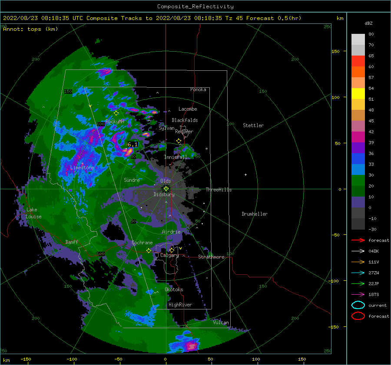This screenshot has height=365, width=391.
Task: Click the yellow diamond marker above Calgary label
Action: [x=172, y=250]
